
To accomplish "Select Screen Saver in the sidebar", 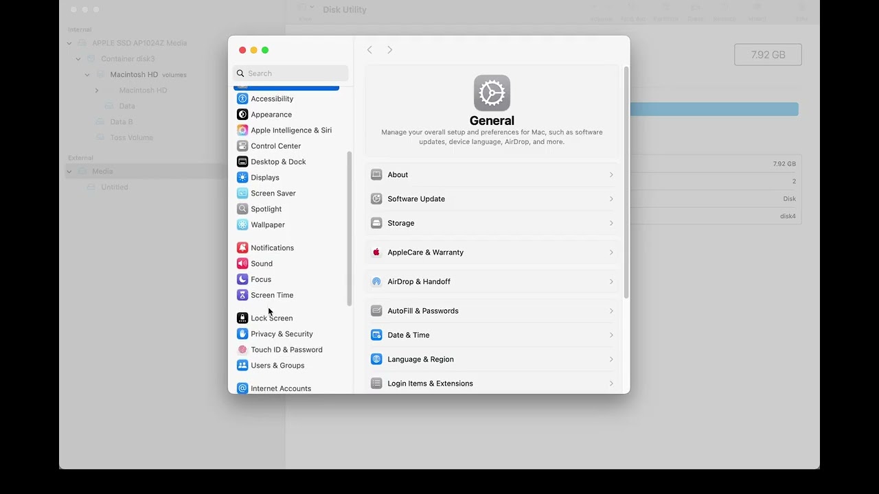I will pyautogui.click(x=286, y=193).
